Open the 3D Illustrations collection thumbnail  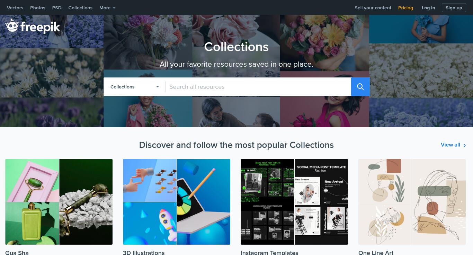click(177, 202)
